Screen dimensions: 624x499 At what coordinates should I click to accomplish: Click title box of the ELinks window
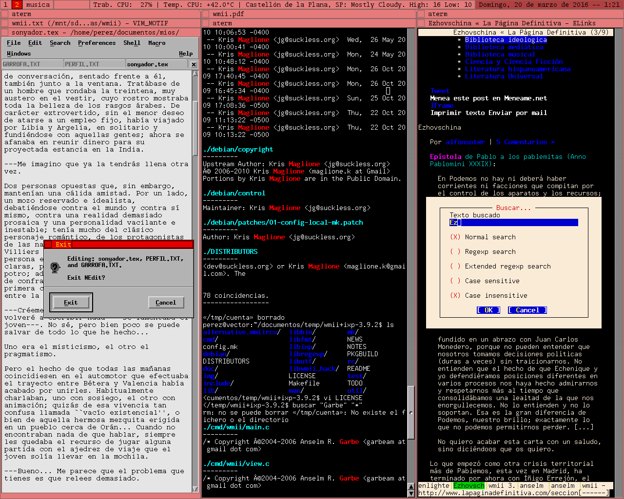click(x=421, y=23)
